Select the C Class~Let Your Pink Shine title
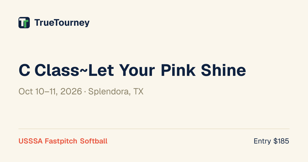The height and width of the screenshot is (162, 308). point(132,70)
